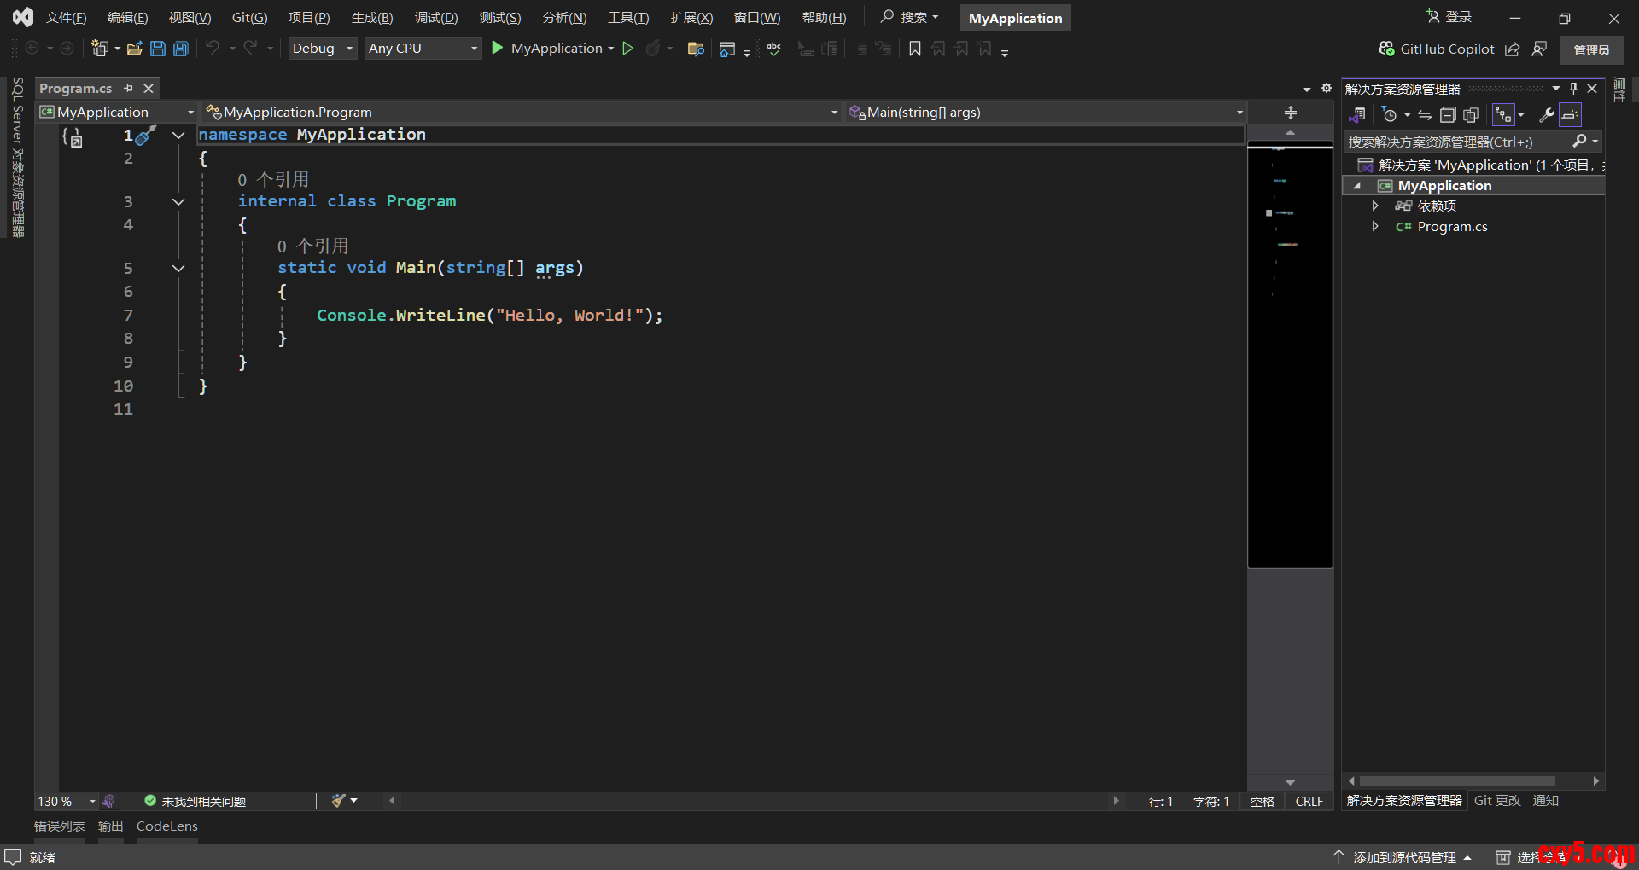Open the Any CPU platform dropdown
Screen dimensions: 1639x870
click(x=423, y=49)
